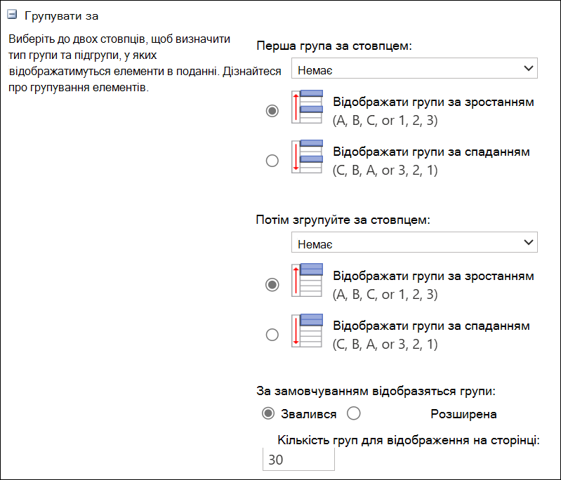The height and width of the screenshot is (480, 561).
Task: Click the Перша група за стовпцем label
Action: pyautogui.click(x=334, y=46)
